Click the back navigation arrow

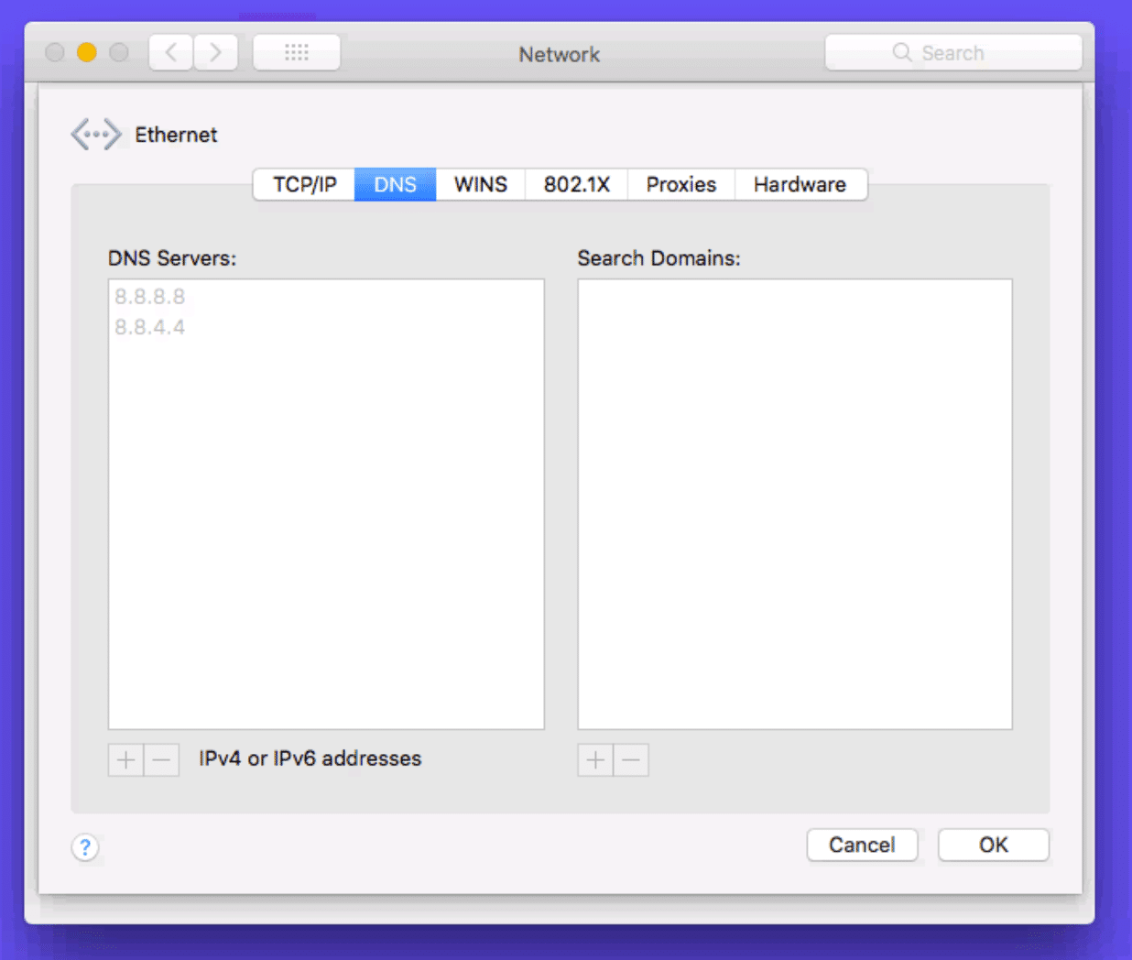[x=170, y=52]
